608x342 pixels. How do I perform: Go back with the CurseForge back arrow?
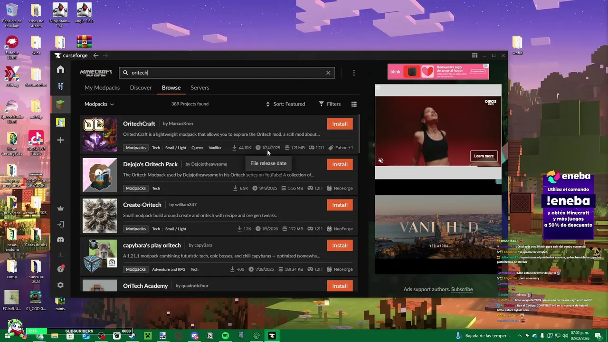coord(95,56)
